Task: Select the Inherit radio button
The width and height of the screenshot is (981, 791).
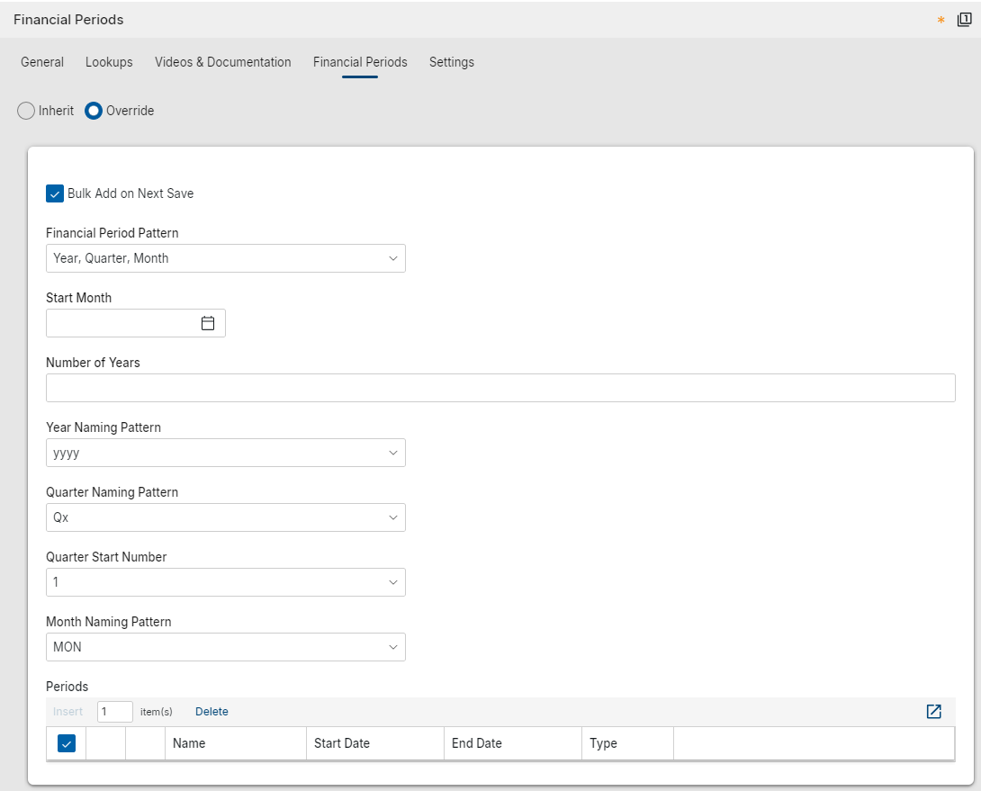Action: pos(27,111)
